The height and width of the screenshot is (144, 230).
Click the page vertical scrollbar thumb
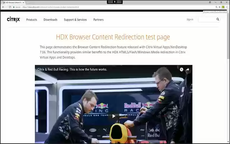[229, 35]
